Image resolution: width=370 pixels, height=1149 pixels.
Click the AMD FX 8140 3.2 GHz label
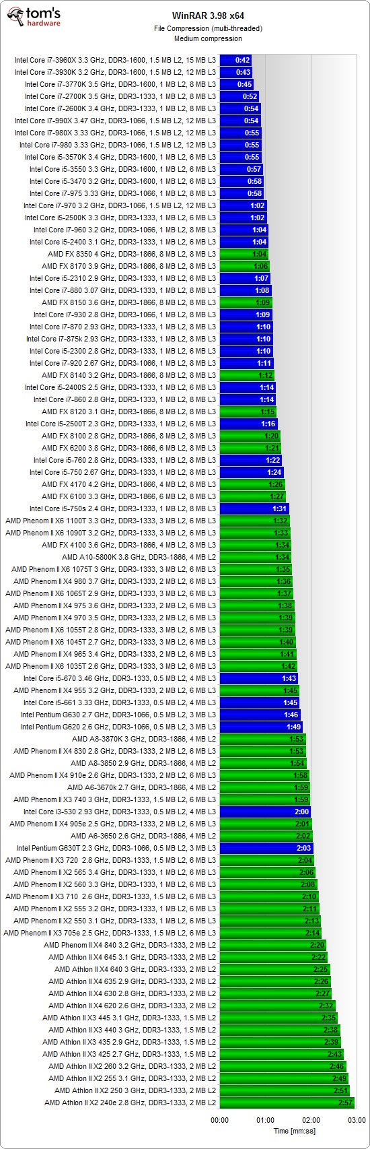coord(129,375)
